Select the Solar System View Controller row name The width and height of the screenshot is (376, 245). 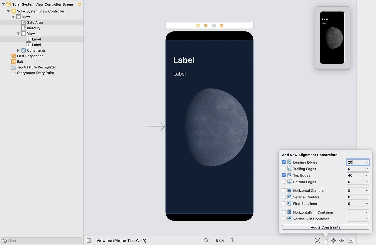pyautogui.click(x=41, y=11)
